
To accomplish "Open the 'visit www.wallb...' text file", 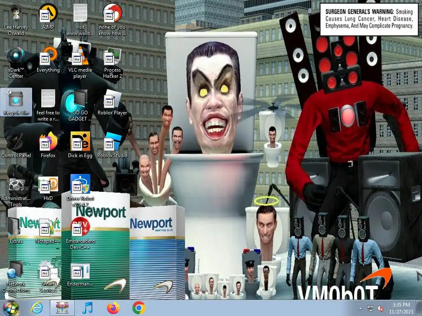I will click(x=80, y=20).
